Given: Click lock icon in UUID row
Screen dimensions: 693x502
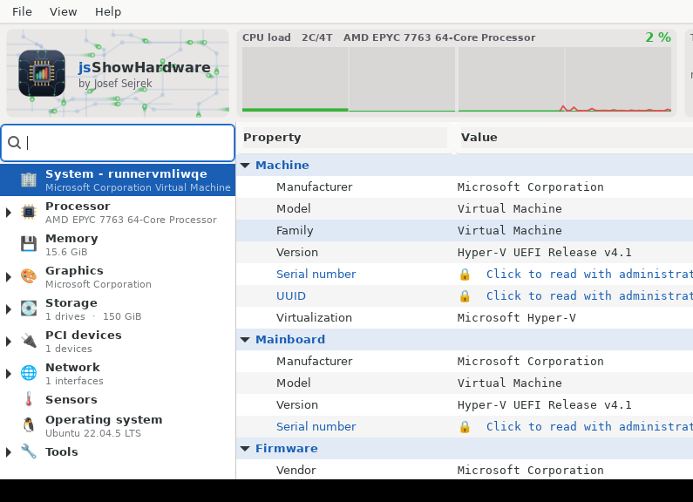Looking at the screenshot, I should click(465, 296).
